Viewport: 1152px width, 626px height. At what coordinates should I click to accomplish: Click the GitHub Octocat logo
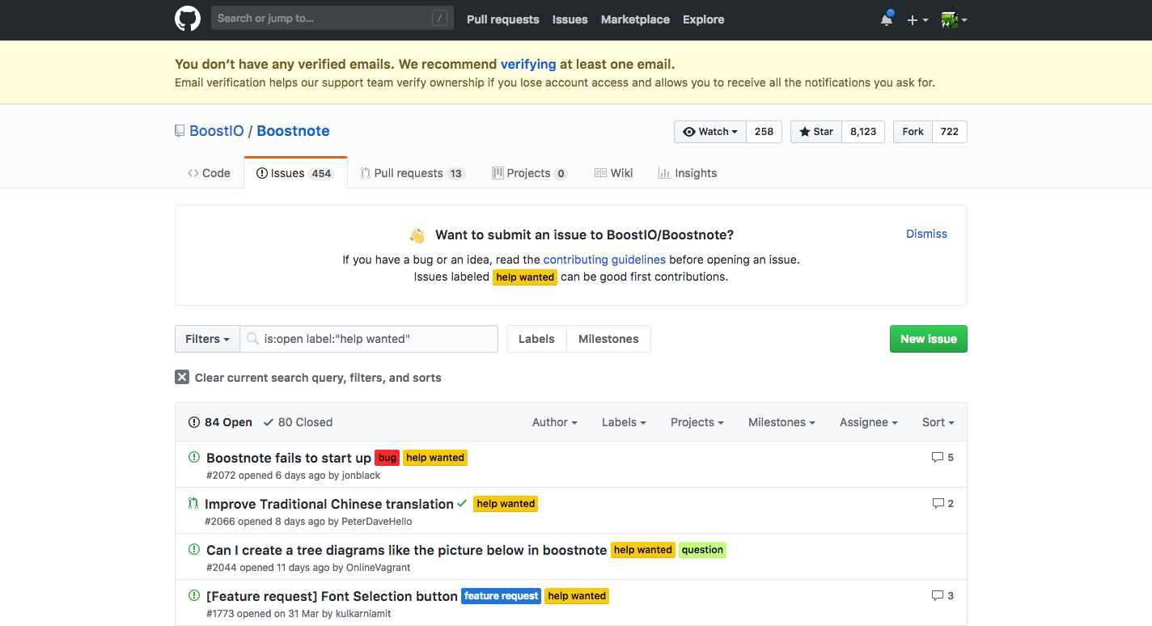tap(188, 19)
